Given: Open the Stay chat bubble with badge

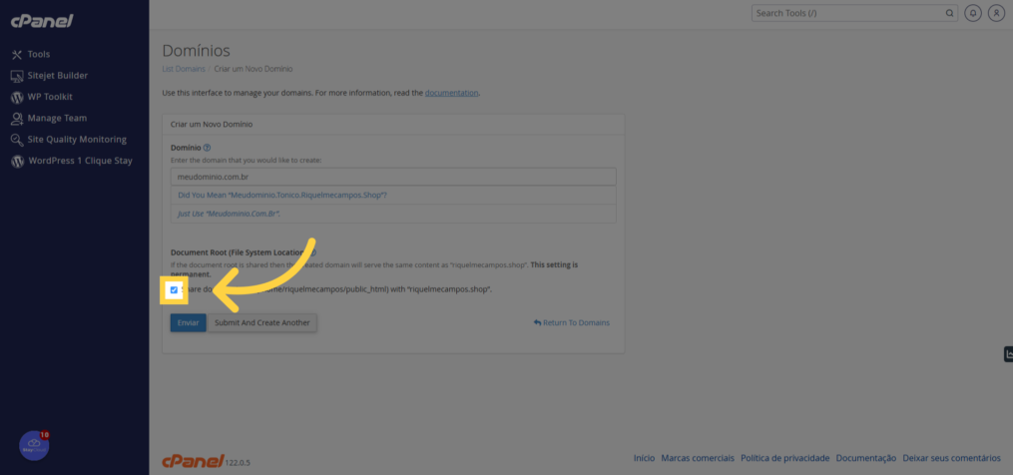Looking at the screenshot, I should click(35, 445).
